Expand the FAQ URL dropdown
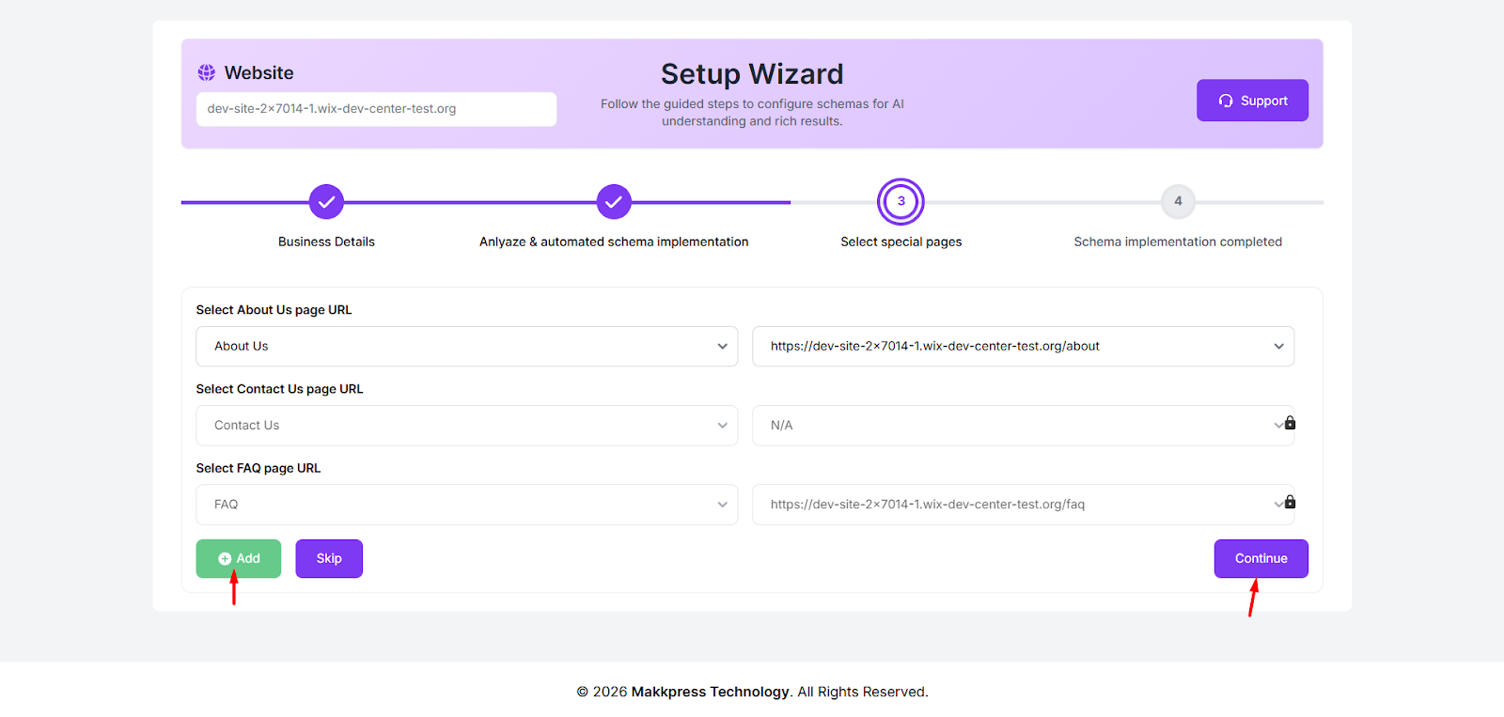The width and height of the screenshot is (1504, 717). pyautogui.click(x=1015, y=504)
